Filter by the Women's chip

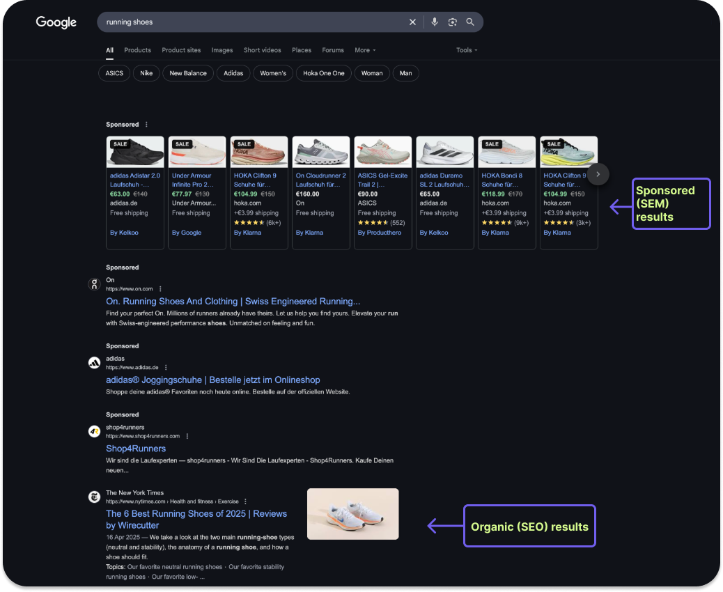pyautogui.click(x=273, y=73)
